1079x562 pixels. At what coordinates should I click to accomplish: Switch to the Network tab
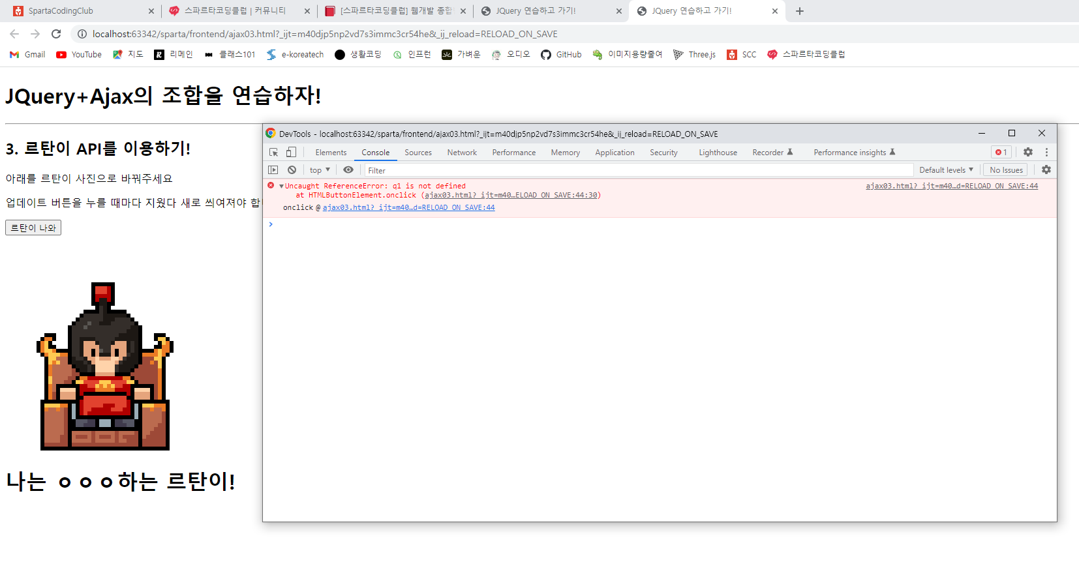(x=462, y=153)
